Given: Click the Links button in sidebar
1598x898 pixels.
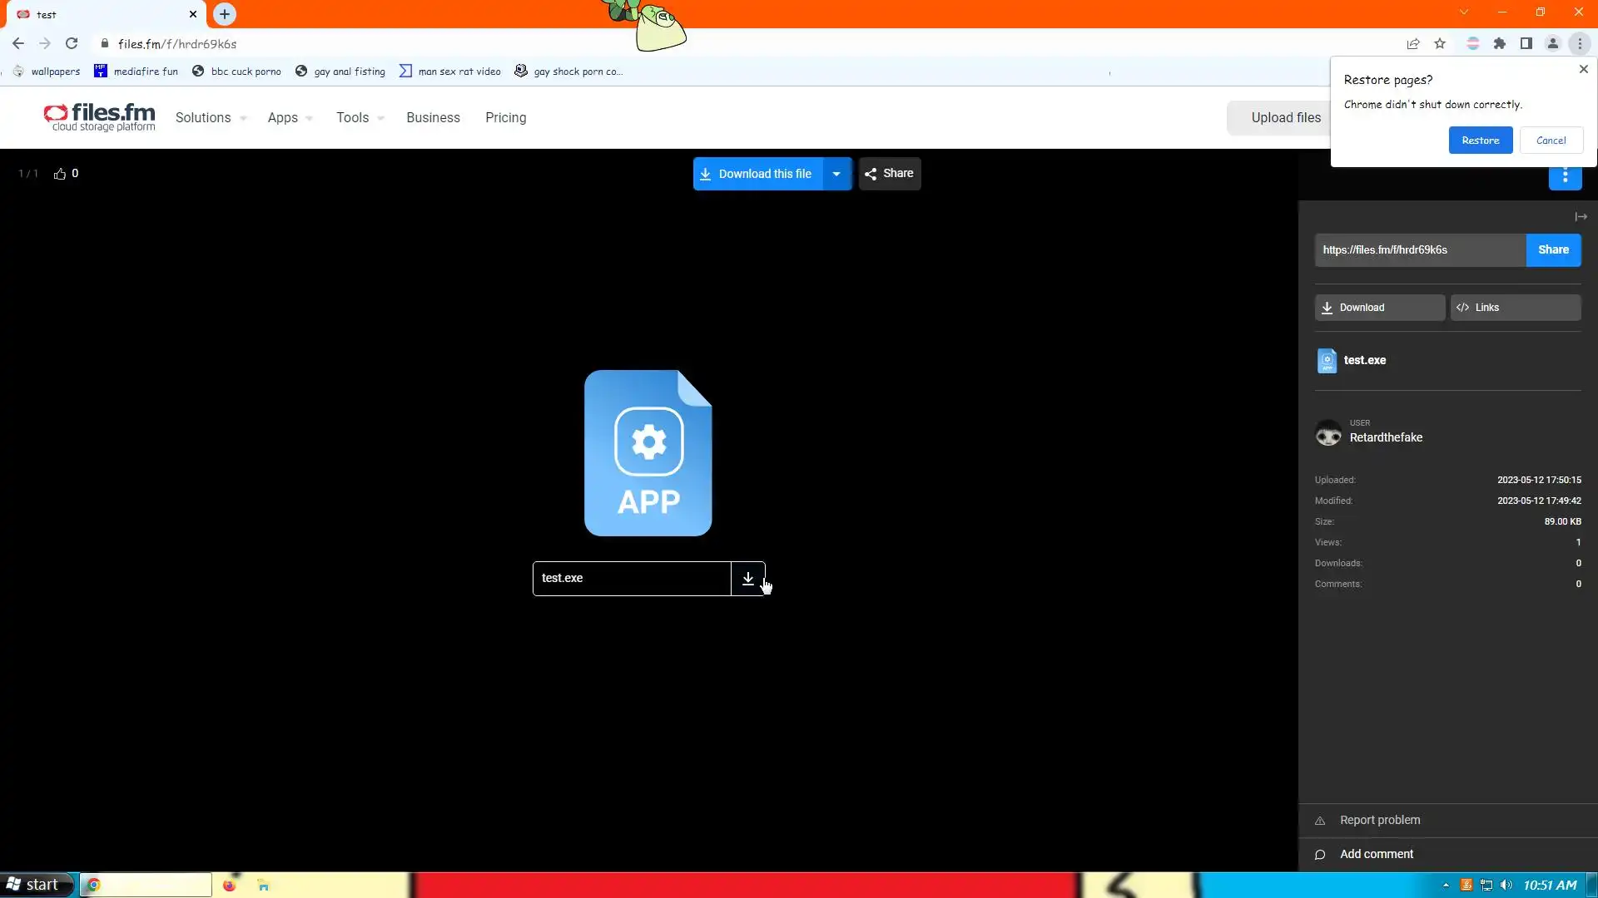Looking at the screenshot, I should (x=1515, y=308).
